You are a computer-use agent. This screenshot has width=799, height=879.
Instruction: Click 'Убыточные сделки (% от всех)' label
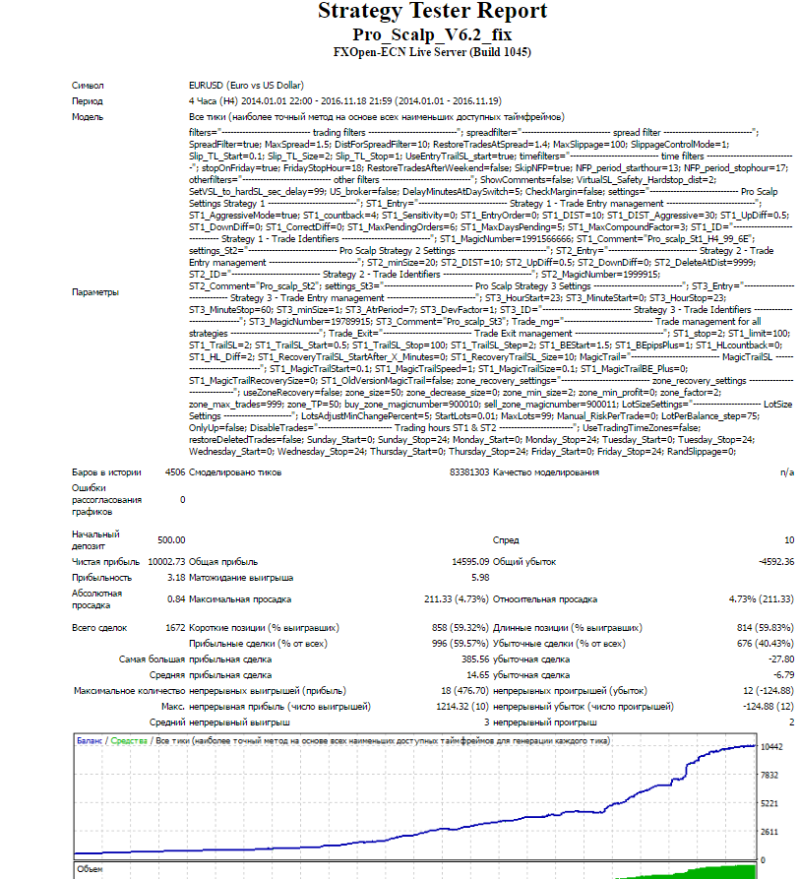pos(559,644)
